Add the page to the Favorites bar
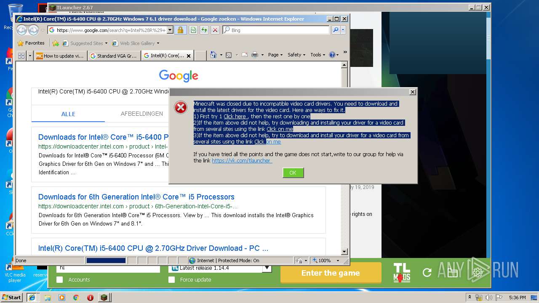 (x=55, y=43)
